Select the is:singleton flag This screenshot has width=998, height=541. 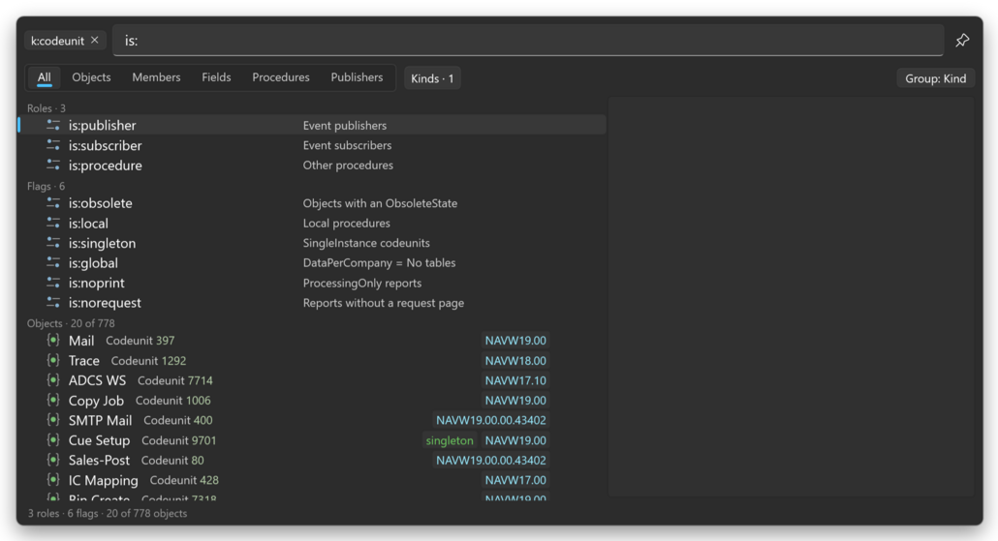[313, 243]
